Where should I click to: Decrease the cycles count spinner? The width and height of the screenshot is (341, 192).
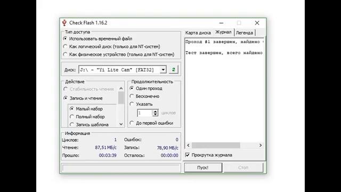155,115
